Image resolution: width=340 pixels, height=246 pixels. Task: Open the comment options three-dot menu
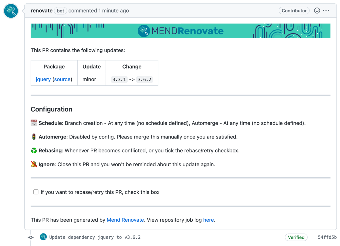[x=326, y=10]
